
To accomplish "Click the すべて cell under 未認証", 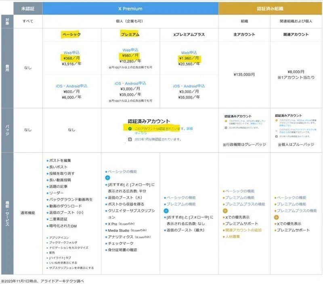I will point(28,21).
